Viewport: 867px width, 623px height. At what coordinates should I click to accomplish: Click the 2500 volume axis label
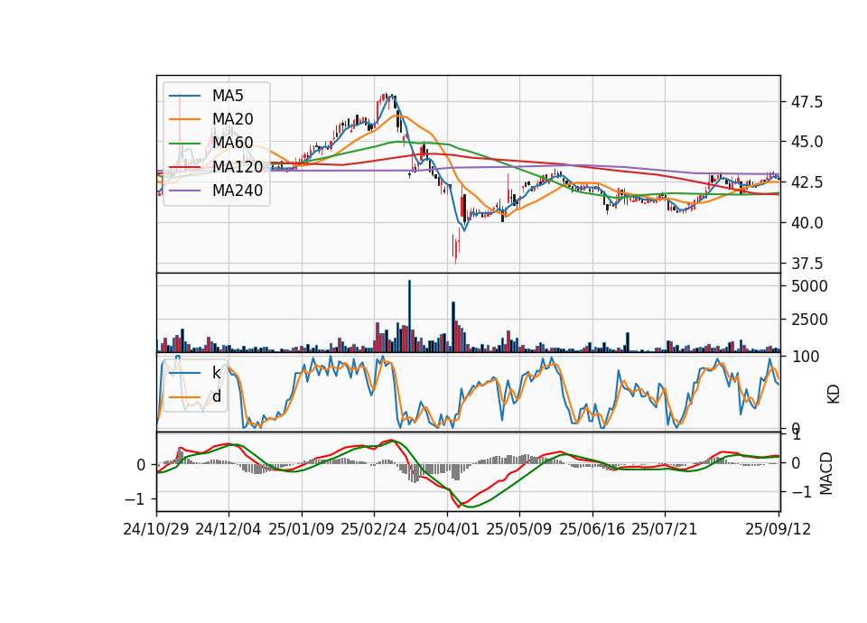809,320
